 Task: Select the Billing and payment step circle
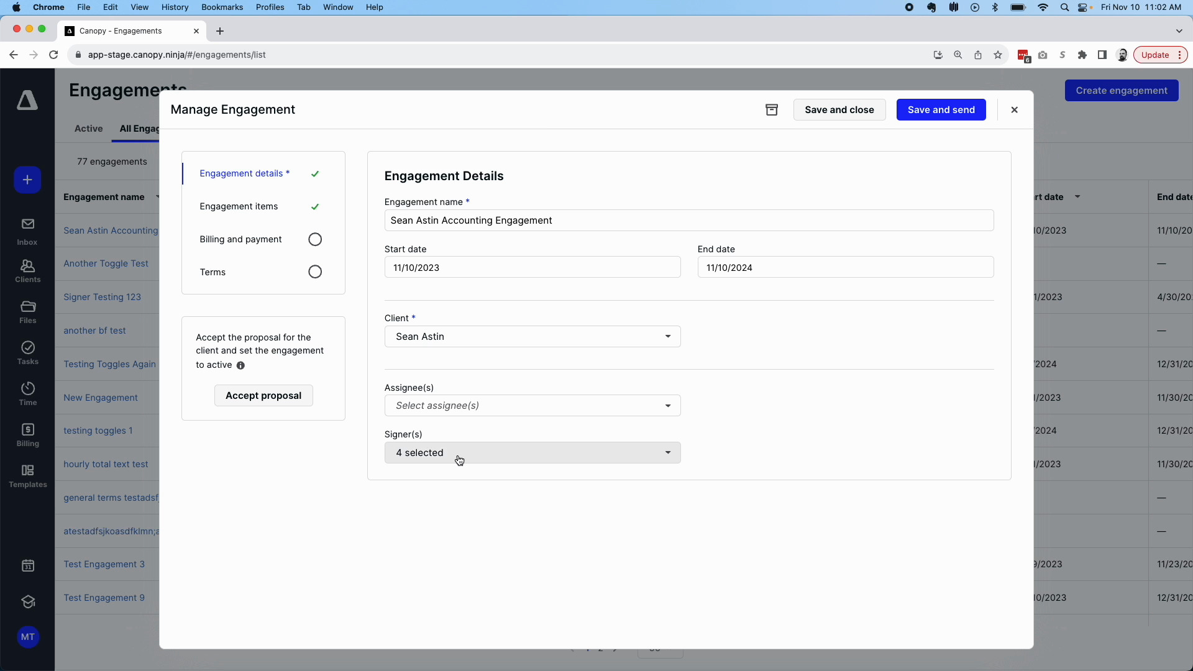[x=315, y=239]
